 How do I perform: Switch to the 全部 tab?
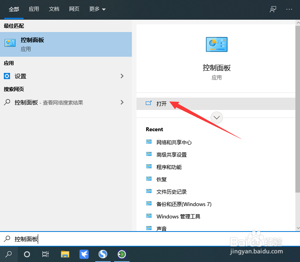click(x=14, y=9)
